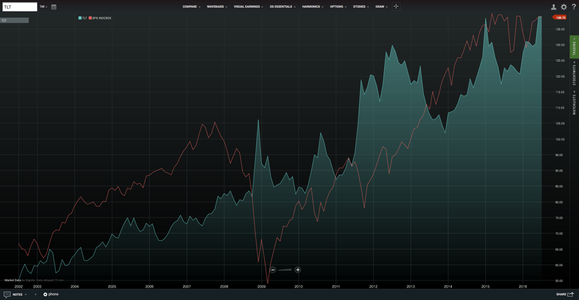579x300 pixels.
Task: Open the Harmonics menu
Action: [x=312, y=7]
